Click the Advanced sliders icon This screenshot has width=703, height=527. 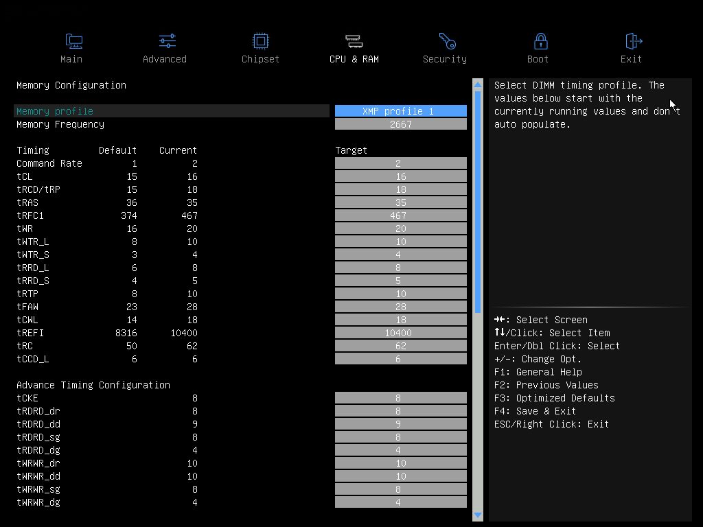(x=168, y=41)
